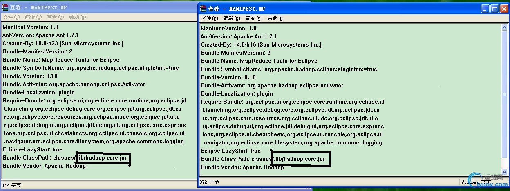Viewport: 510px width, 191px height.
Task: Click the scroll up arrow in the right window
Action: coord(504,27)
